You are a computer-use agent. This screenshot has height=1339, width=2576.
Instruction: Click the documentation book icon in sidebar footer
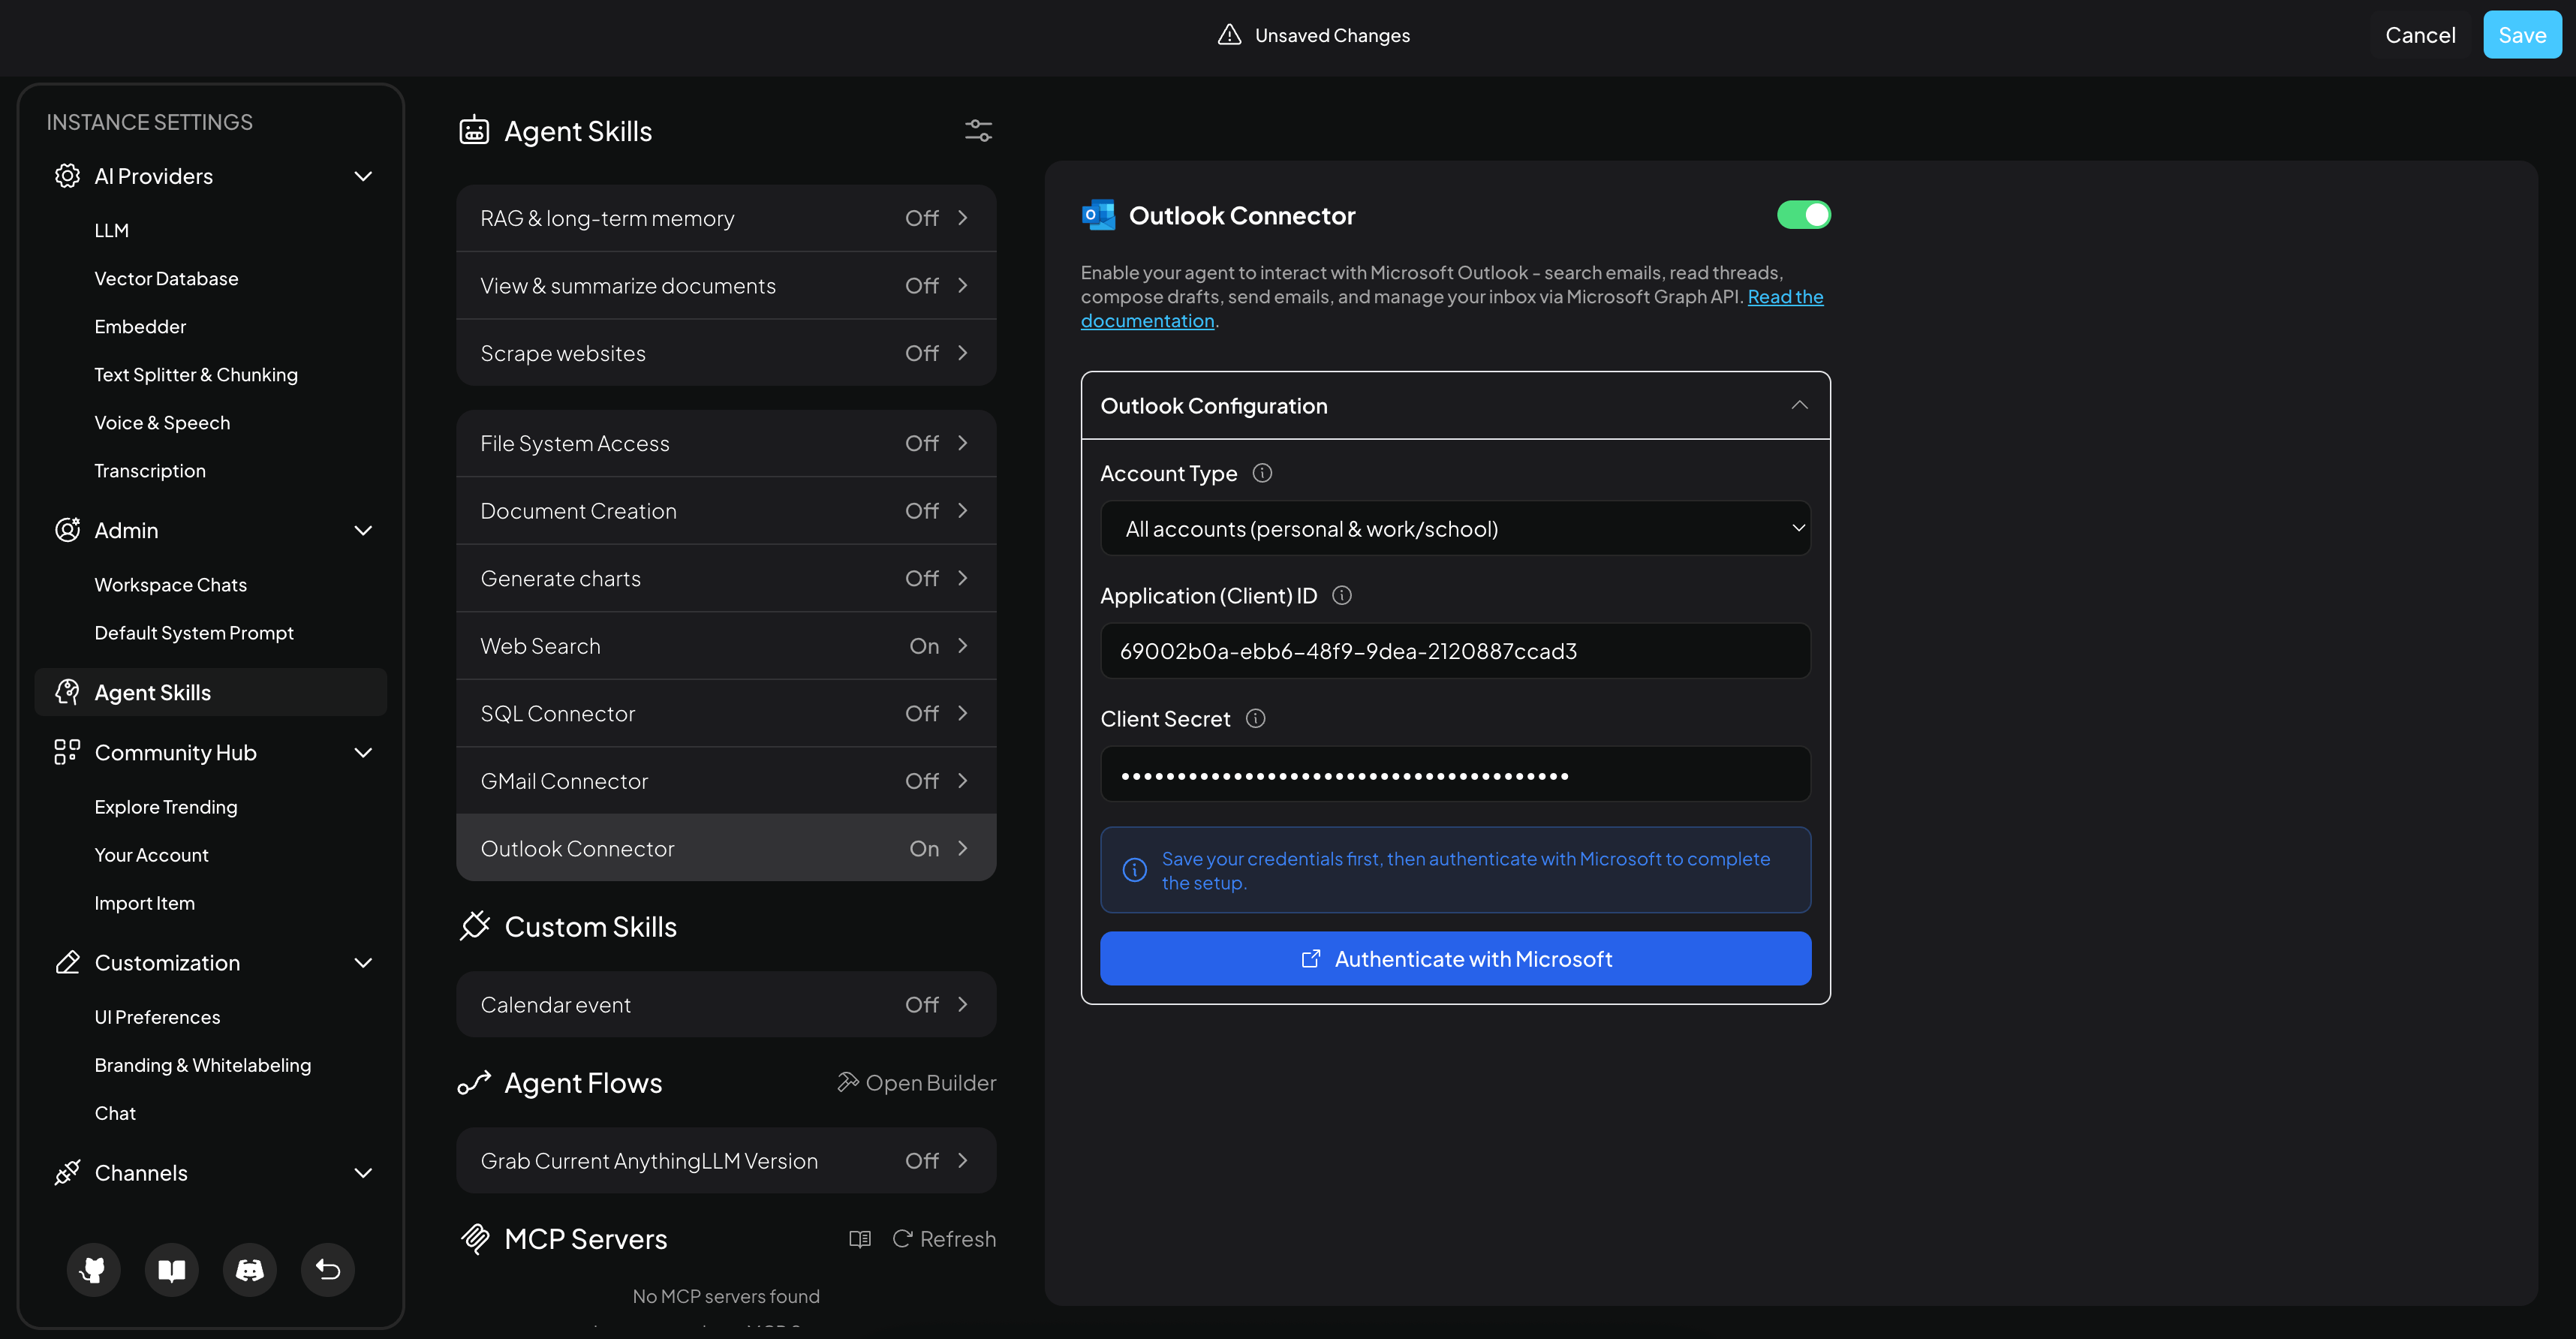[x=171, y=1269]
